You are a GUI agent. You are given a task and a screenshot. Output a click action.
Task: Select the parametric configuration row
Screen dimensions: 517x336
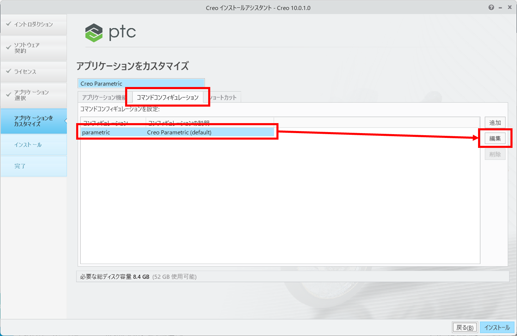click(177, 132)
